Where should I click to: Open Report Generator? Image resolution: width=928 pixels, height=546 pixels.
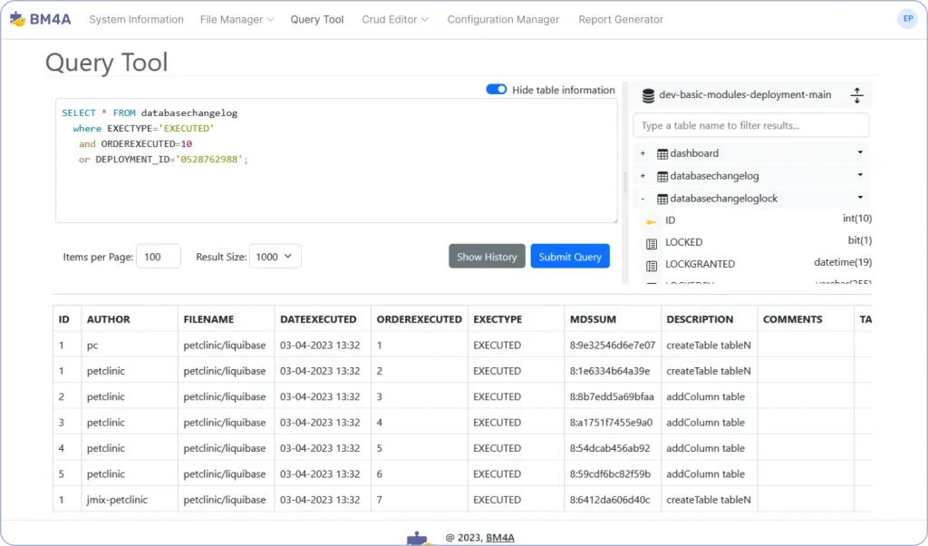point(621,20)
